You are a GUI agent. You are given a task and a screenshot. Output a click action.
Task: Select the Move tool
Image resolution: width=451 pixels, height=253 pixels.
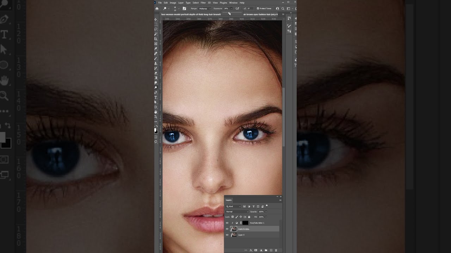tap(156, 20)
